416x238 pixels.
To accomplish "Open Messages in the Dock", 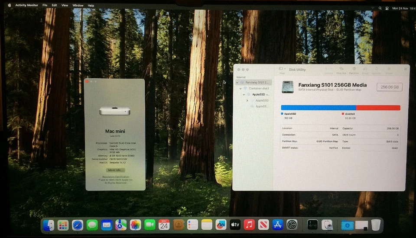I will click(x=92, y=225).
